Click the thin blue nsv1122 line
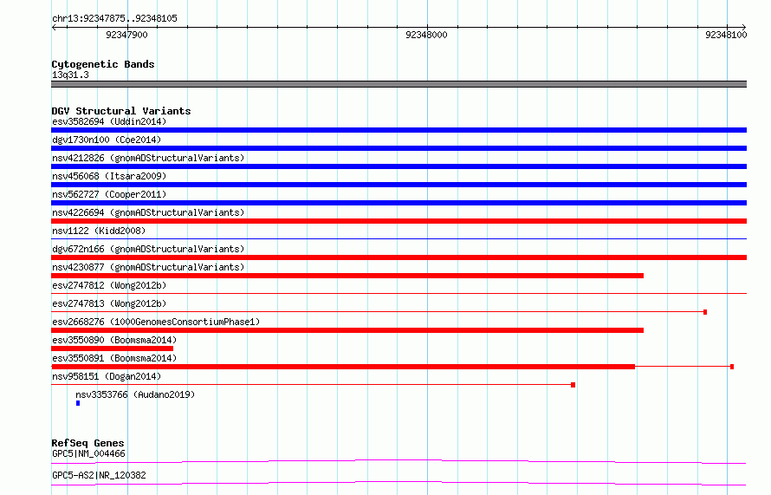This screenshot has width=771, height=495. [x=398, y=239]
